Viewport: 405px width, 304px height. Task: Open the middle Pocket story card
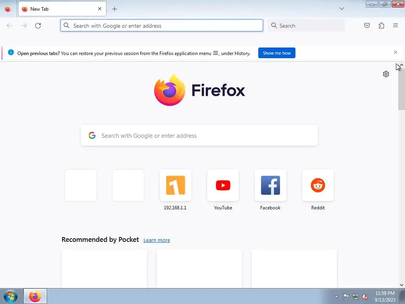[199, 269]
